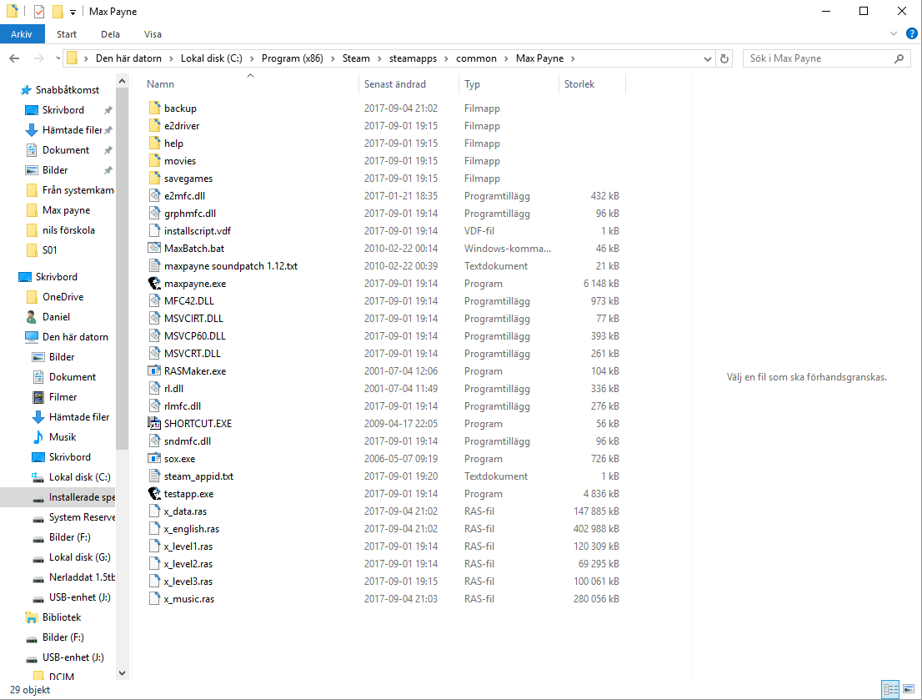This screenshot has height=700, width=922.
Task: Open the Visa ribbon tab
Action: pyautogui.click(x=153, y=34)
